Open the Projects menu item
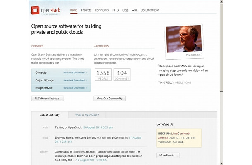 (x=86, y=10)
